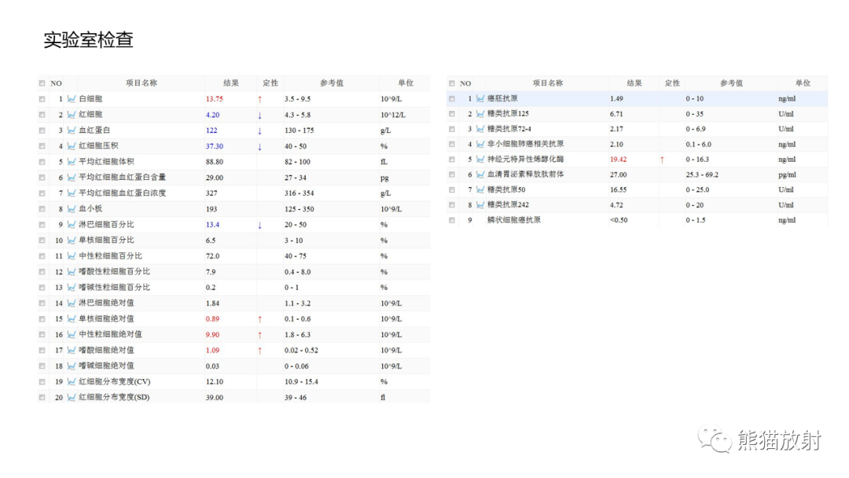The width and height of the screenshot is (849, 478).
Task: Open trend chart icon for 红细胞 row
Action: (71, 115)
